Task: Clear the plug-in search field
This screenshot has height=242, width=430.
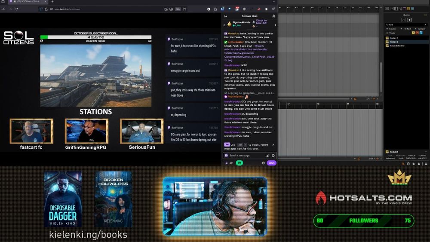Action: (x=425, y=25)
